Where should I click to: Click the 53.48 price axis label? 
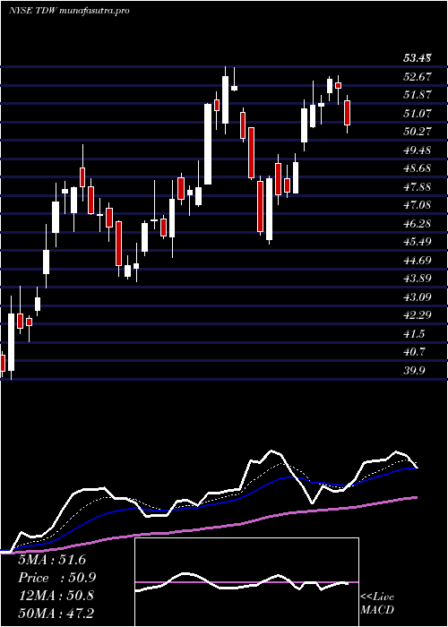point(417,58)
